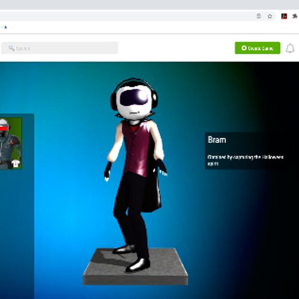Focus the browser address bar

click(x=127, y=16)
